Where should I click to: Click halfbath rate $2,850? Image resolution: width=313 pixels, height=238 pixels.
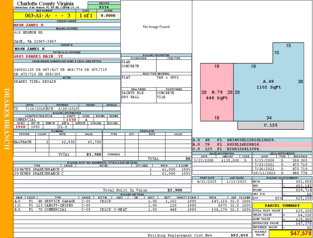tap(68, 142)
